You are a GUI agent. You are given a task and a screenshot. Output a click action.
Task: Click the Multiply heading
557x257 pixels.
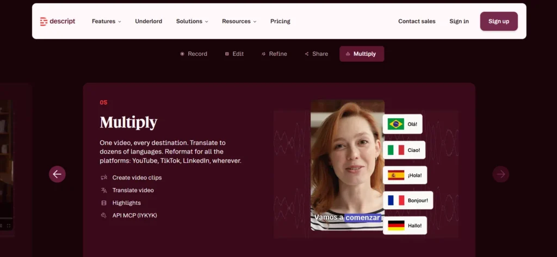pos(128,123)
